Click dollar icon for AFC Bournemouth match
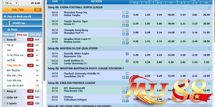Image resolution: width=215 pixels, height=107 pixels. point(127,92)
